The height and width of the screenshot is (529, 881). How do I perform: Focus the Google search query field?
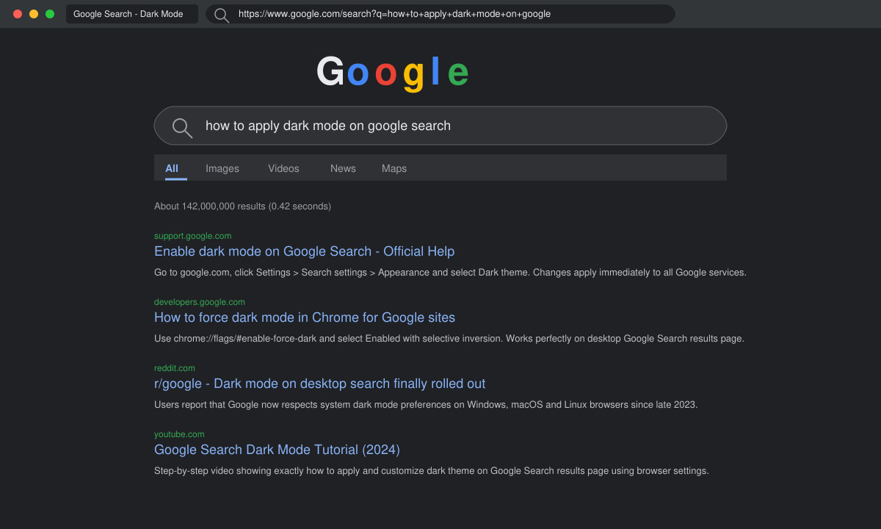coord(440,126)
